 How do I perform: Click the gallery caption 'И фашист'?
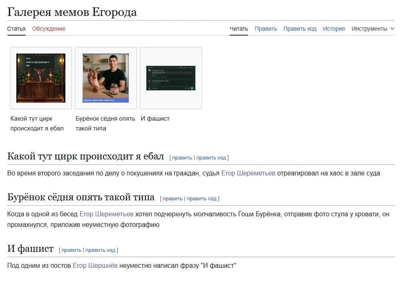click(155, 119)
